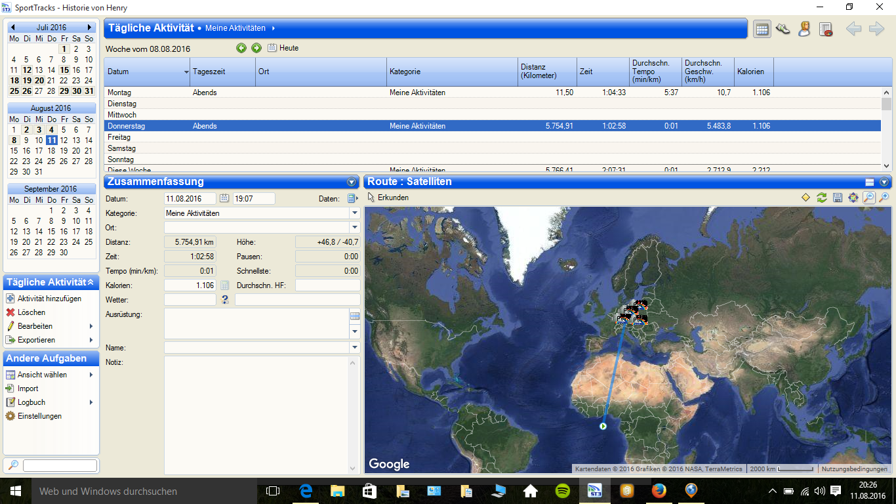Image resolution: width=896 pixels, height=504 pixels.
Task: Toggle the daily activity calendar view button
Action: click(762, 29)
